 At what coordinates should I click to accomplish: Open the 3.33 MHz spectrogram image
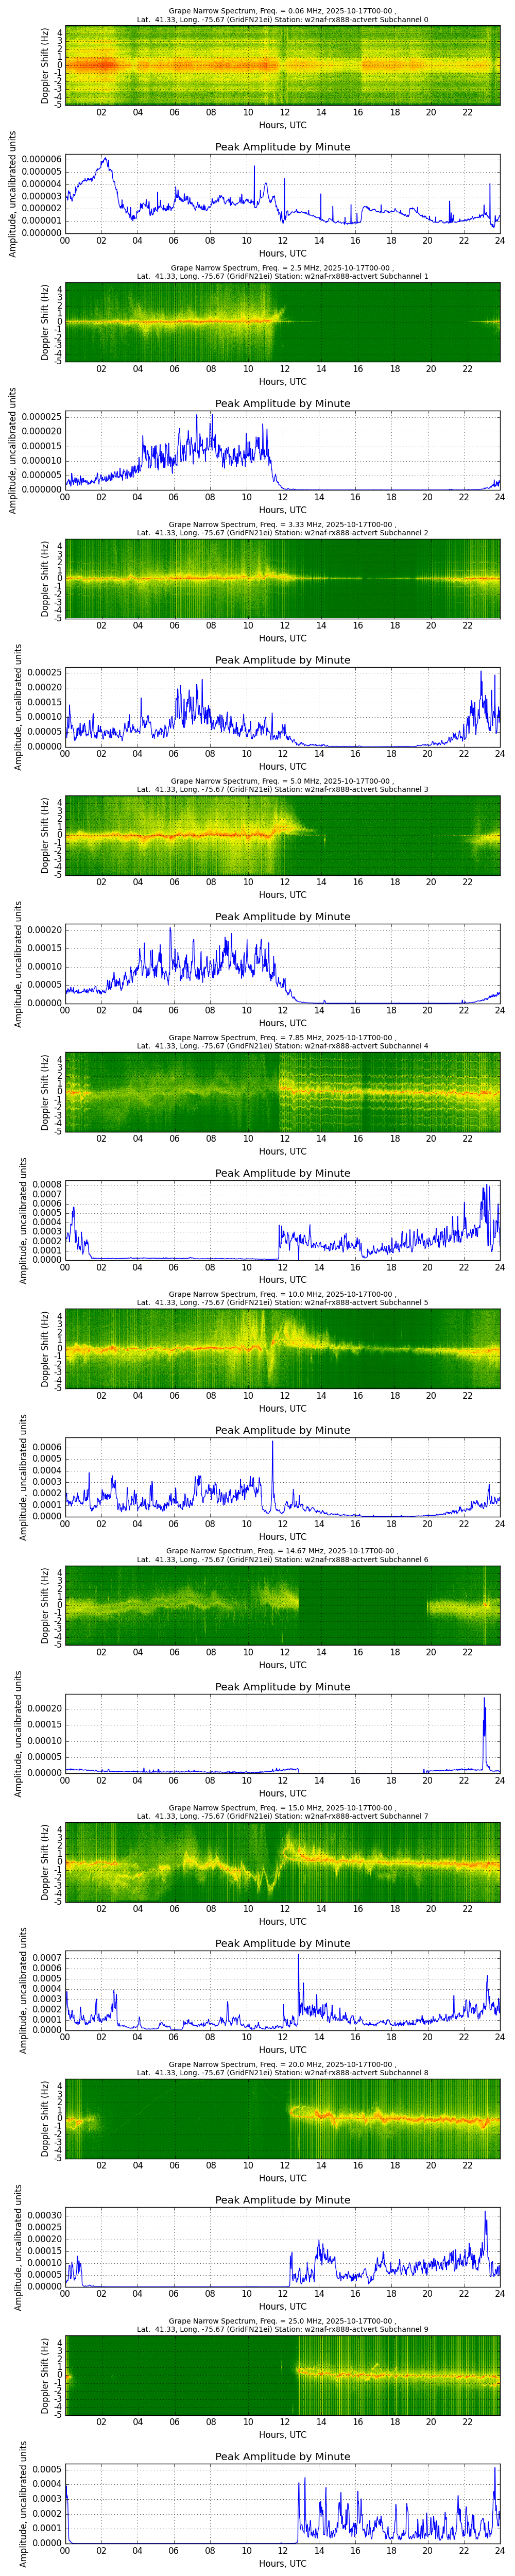click(283, 578)
